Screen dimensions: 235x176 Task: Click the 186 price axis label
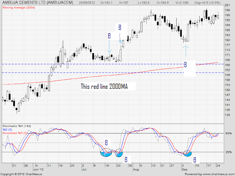coord(227,30)
